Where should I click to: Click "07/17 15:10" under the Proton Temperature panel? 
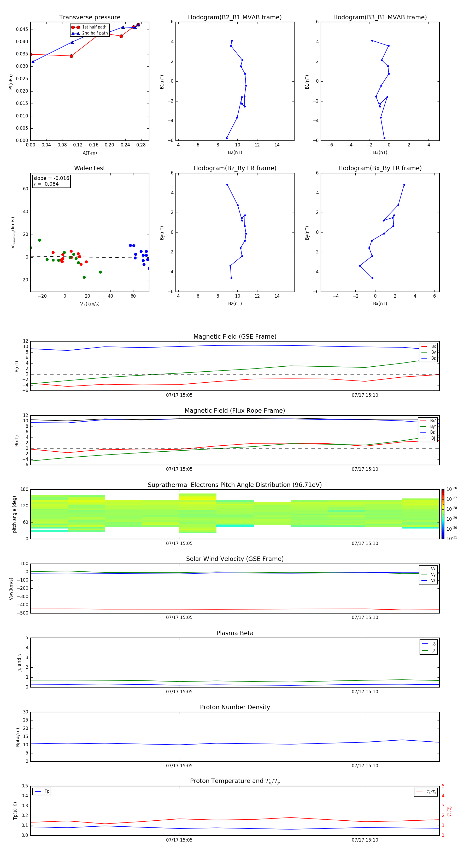(x=365, y=840)
